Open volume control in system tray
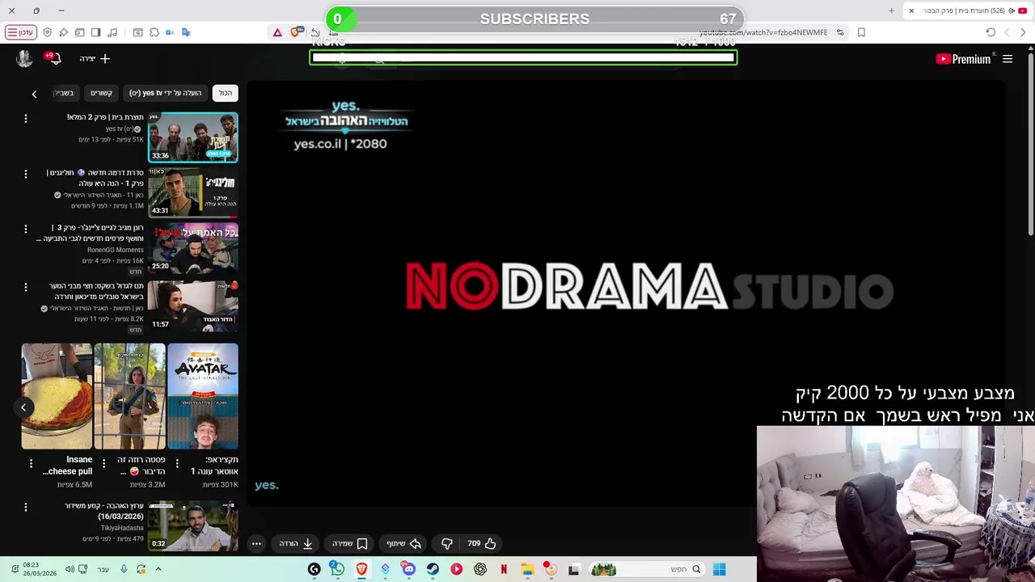Image resolution: width=1035 pixels, height=582 pixels. [x=70, y=569]
